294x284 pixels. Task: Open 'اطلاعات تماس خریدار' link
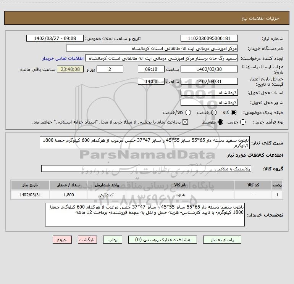tap(63, 58)
